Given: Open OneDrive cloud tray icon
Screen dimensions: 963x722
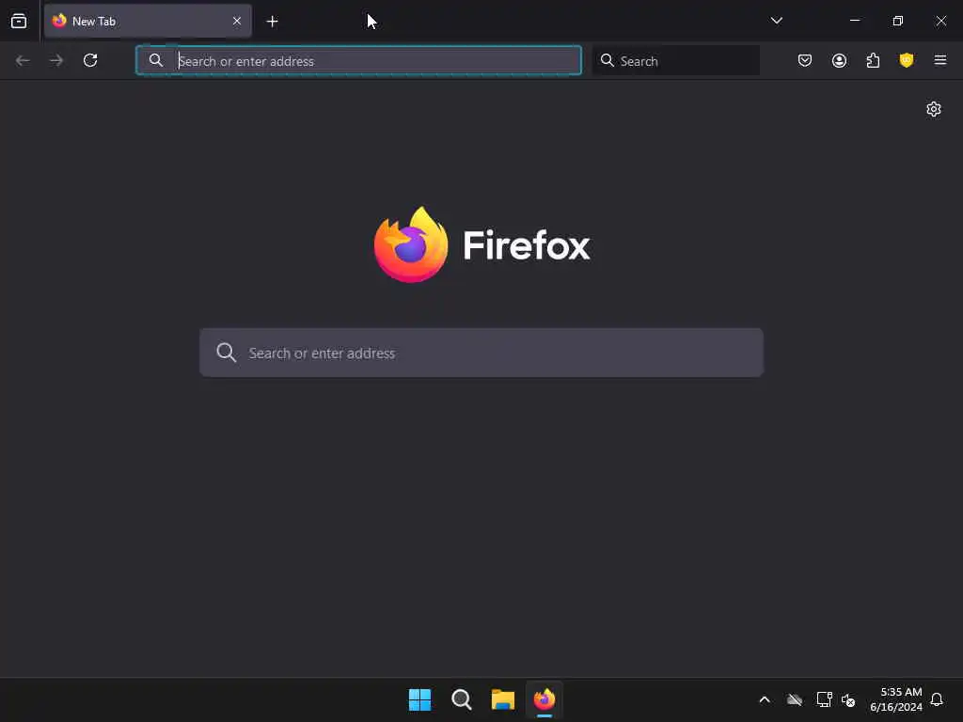Looking at the screenshot, I should point(795,699).
